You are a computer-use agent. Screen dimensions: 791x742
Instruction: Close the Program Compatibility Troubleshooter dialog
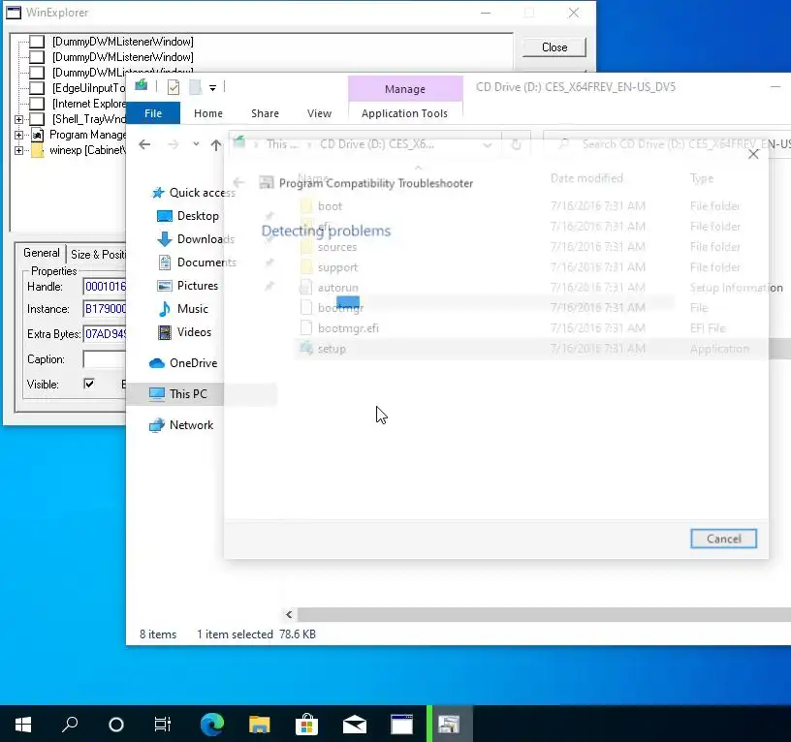coord(753,154)
